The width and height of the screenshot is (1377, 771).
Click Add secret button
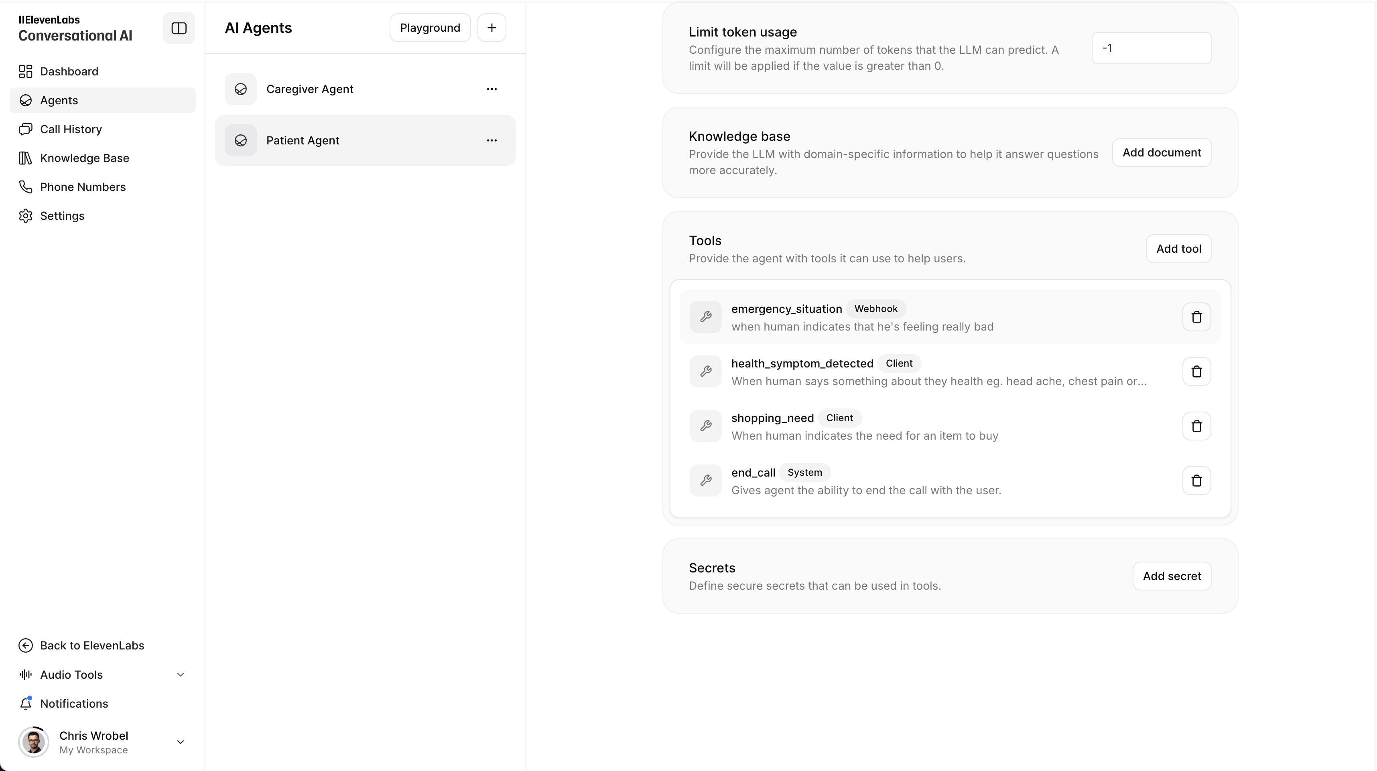click(1171, 576)
